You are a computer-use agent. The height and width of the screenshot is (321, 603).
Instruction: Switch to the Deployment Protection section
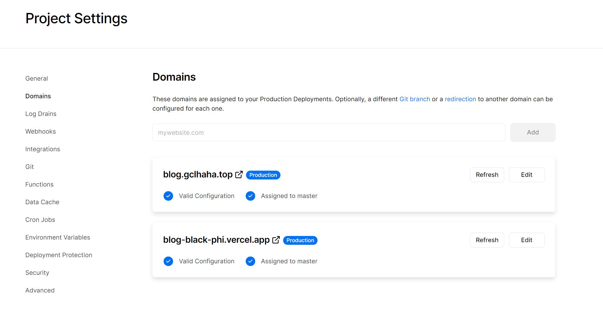point(59,255)
